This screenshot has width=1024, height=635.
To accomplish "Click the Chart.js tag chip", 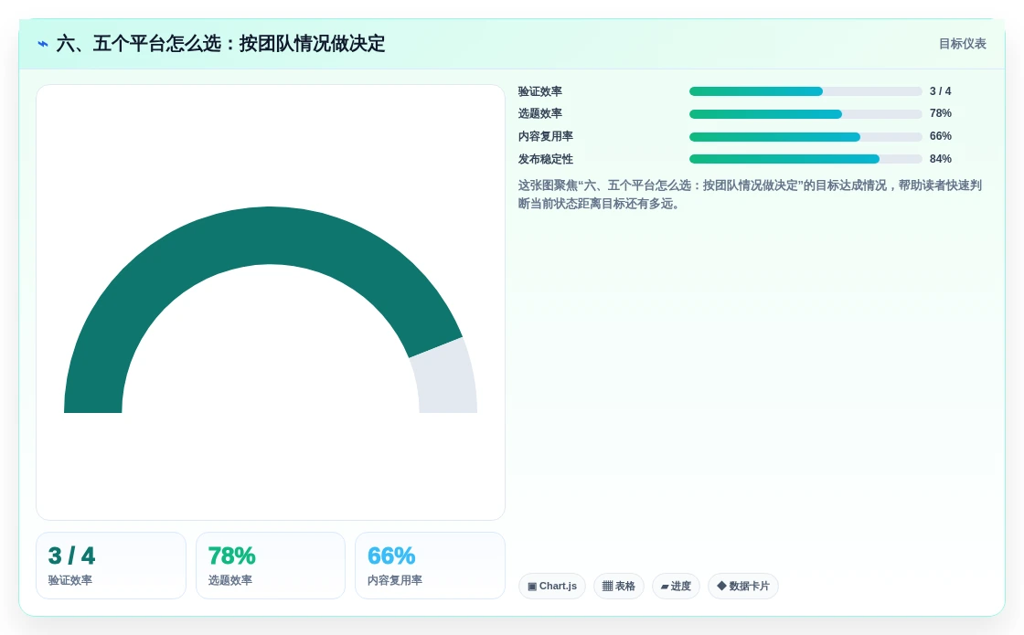I will (552, 586).
